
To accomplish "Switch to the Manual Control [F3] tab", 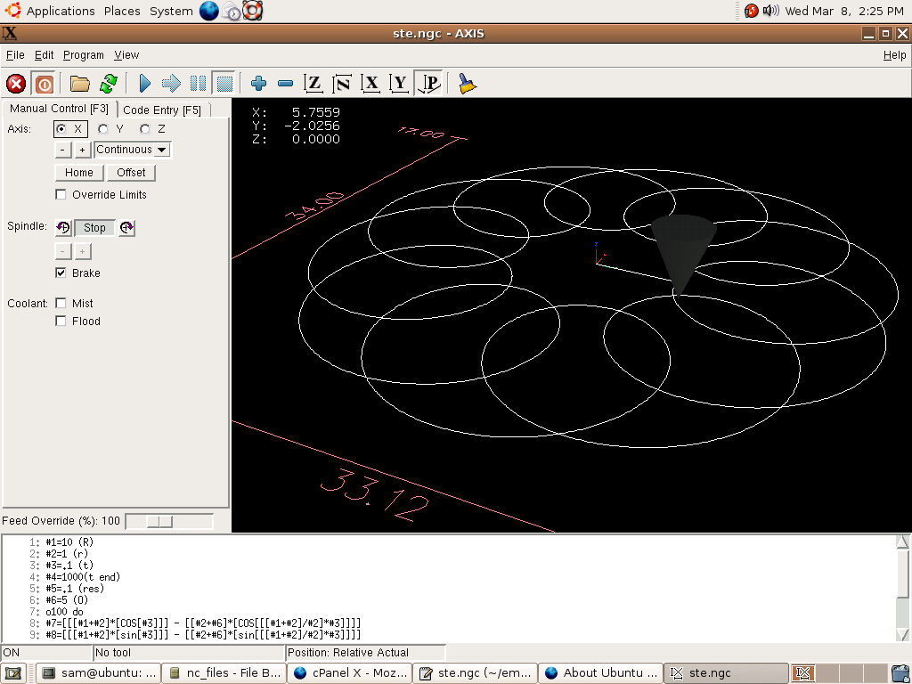I will coord(59,109).
